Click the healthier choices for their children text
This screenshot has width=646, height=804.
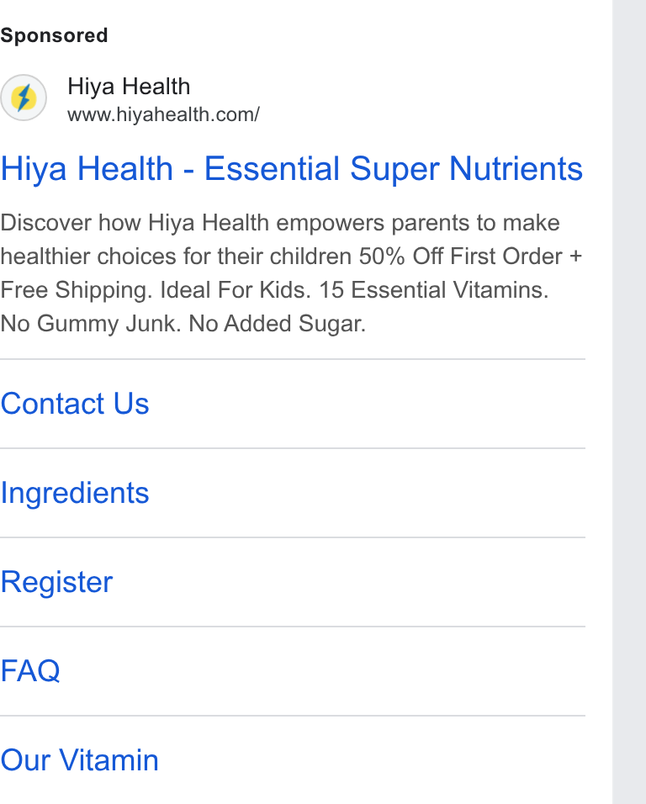(177, 257)
